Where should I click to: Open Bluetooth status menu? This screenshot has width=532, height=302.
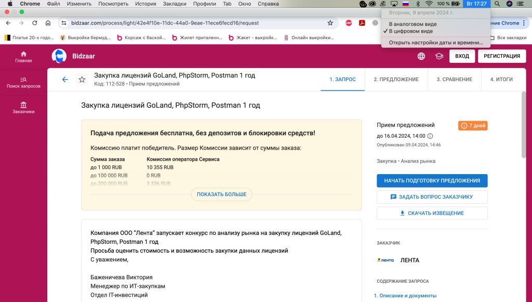(x=418, y=4)
